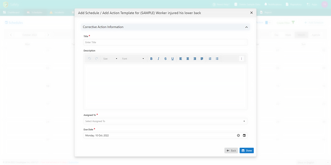Apply italic formatting to description text
This screenshot has width=331, height=165.
[158, 59]
